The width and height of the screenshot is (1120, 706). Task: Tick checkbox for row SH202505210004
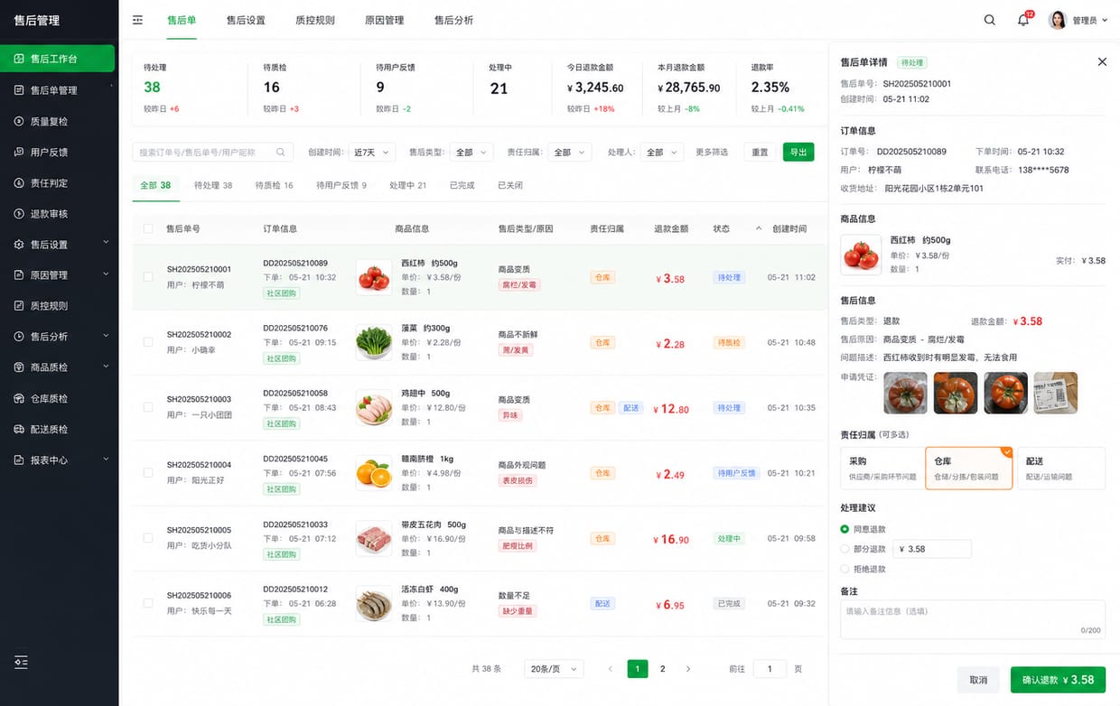click(148, 472)
